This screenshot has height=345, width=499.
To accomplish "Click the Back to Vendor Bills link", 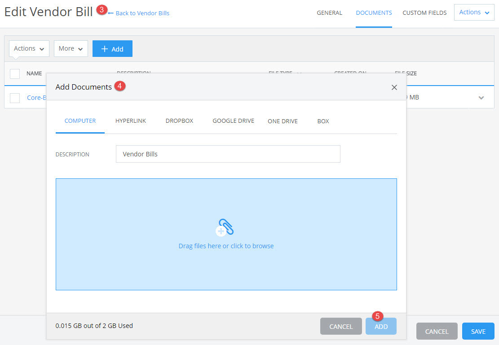I will [x=138, y=13].
